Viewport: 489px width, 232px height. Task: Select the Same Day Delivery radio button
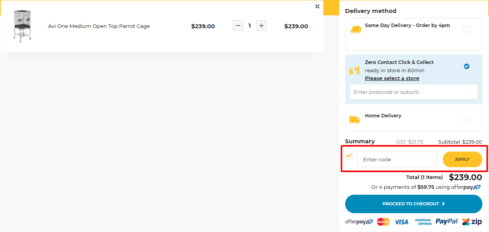[467, 29]
